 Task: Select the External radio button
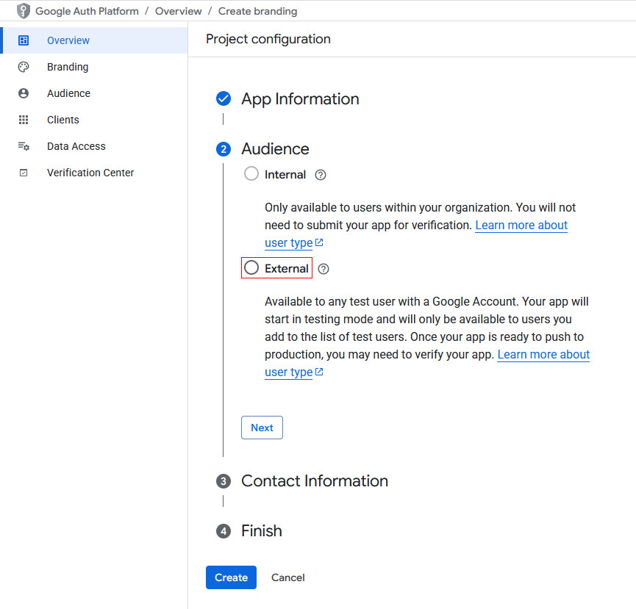(251, 268)
